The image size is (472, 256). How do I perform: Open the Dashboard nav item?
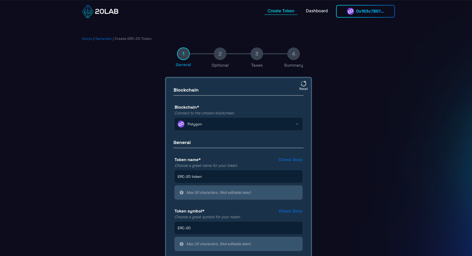pyautogui.click(x=317, y=11)
